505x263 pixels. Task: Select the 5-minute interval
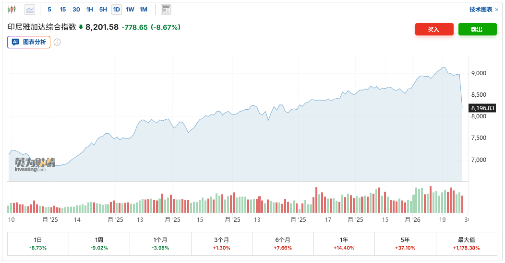click(49, 9)
